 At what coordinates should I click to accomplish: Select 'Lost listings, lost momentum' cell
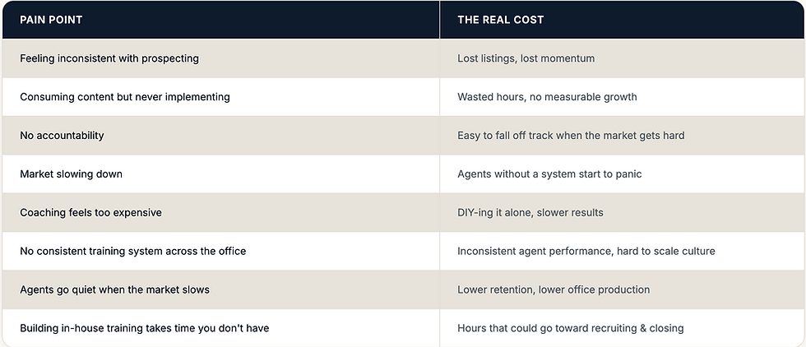(622, 58)
